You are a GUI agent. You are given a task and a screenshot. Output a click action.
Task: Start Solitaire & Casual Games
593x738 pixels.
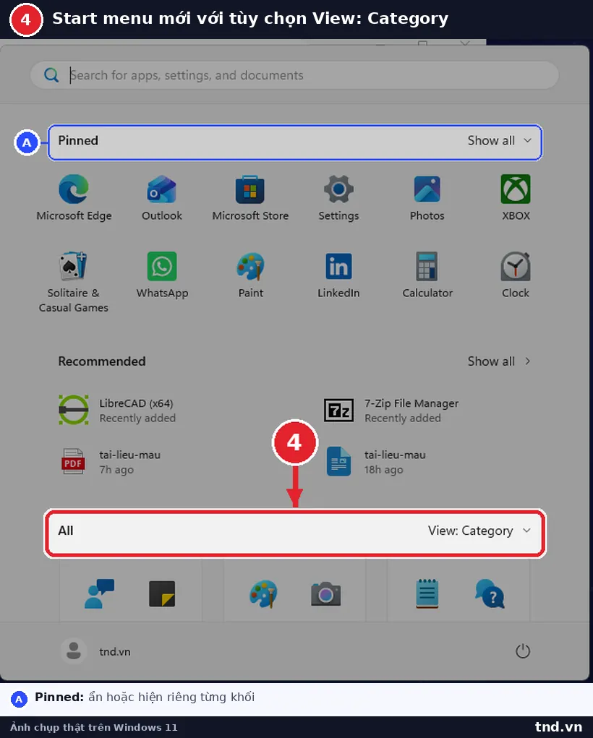pyautogui.click(x=74, y=283)
